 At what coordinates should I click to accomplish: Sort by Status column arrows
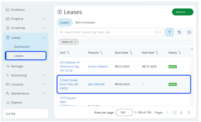(180, 53)
